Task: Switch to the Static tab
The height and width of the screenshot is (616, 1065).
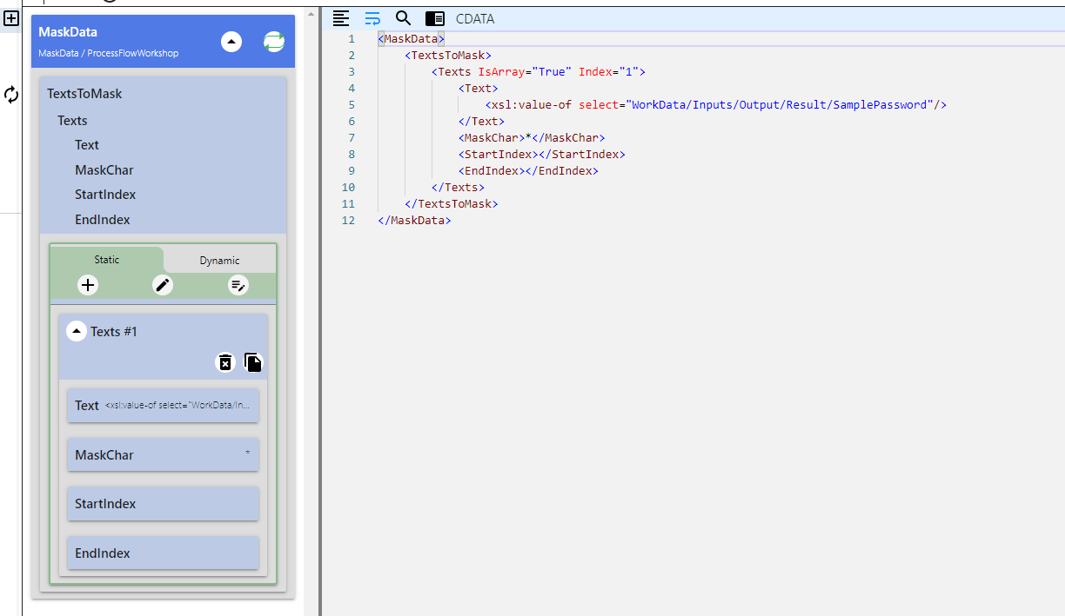Action: point(107,260)
